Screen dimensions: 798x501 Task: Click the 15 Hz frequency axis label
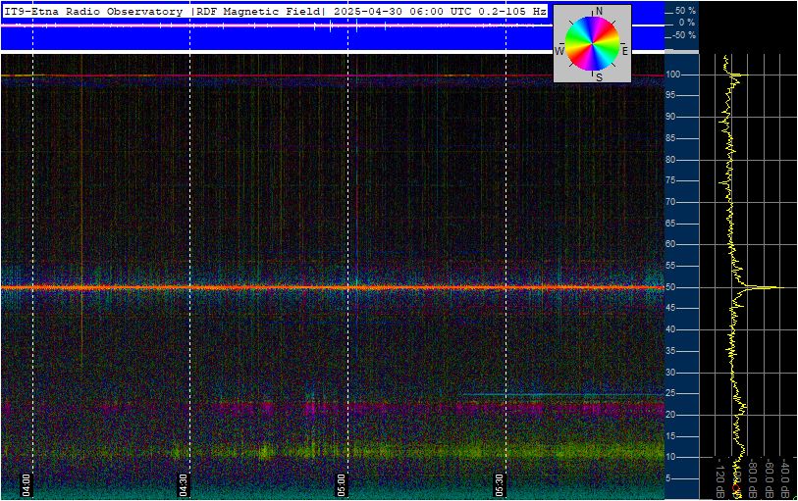tap(671, 436)
